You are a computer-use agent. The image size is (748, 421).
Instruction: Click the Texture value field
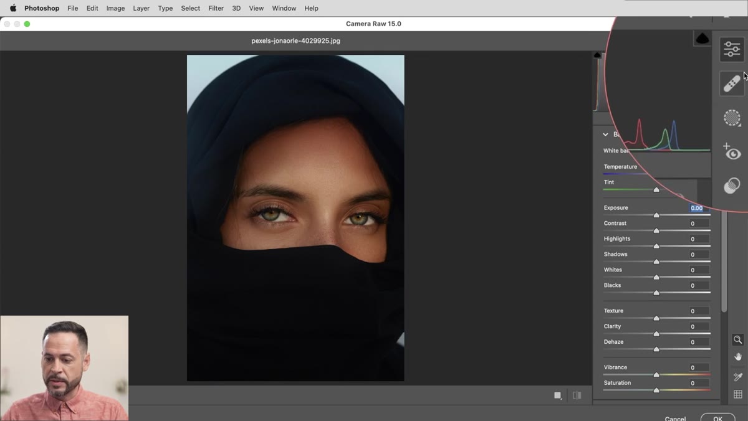click(699, 311)
